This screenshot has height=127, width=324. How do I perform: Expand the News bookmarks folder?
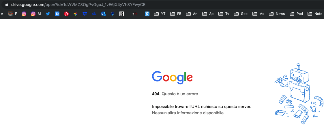coord(277,14)
